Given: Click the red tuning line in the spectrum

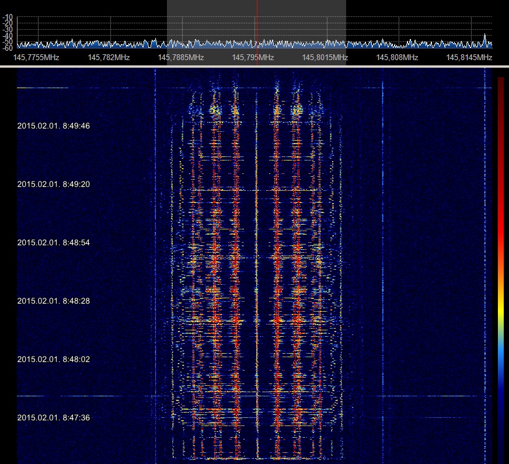Looking at the screenshot, I should point(257,33).
